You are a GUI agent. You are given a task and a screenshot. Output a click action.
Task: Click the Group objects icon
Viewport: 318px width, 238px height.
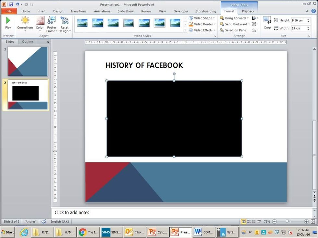point(254,24)
